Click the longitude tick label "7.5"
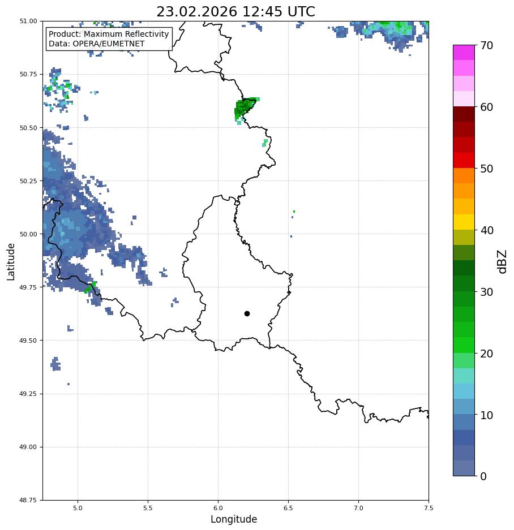 click(x=429, y=508)
